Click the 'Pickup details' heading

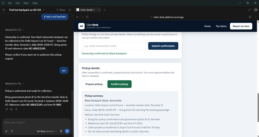91,68
